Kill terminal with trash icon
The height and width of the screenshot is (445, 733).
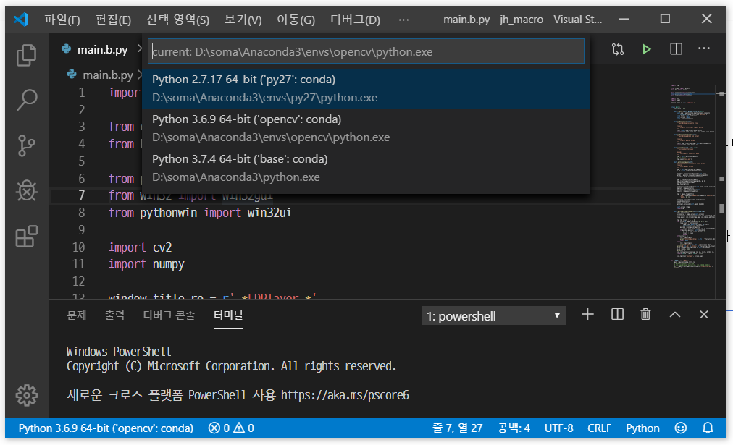pyautogui.click(x=645, y=315)
